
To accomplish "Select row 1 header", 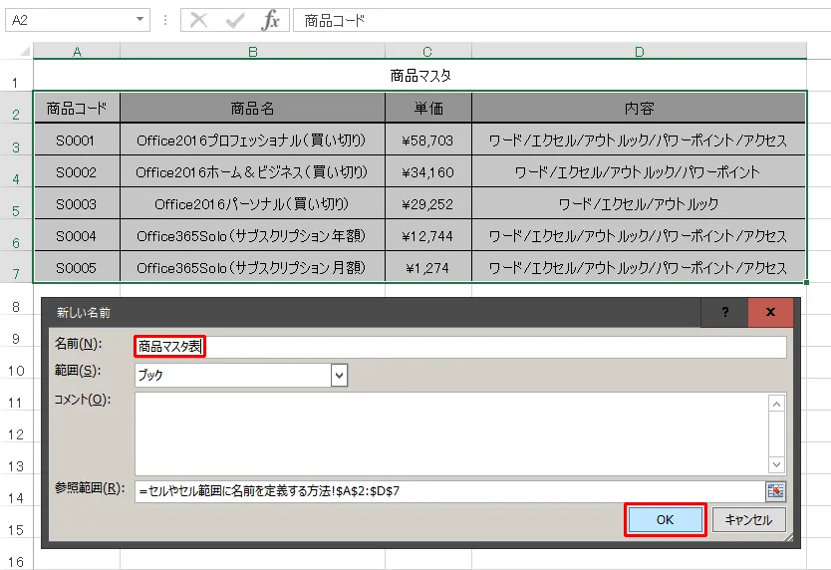I will pos(16,75).
